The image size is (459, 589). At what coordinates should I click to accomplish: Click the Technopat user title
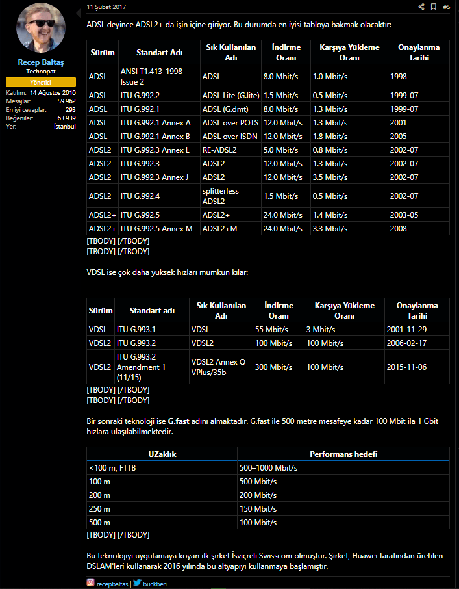[x=41, y=72]
